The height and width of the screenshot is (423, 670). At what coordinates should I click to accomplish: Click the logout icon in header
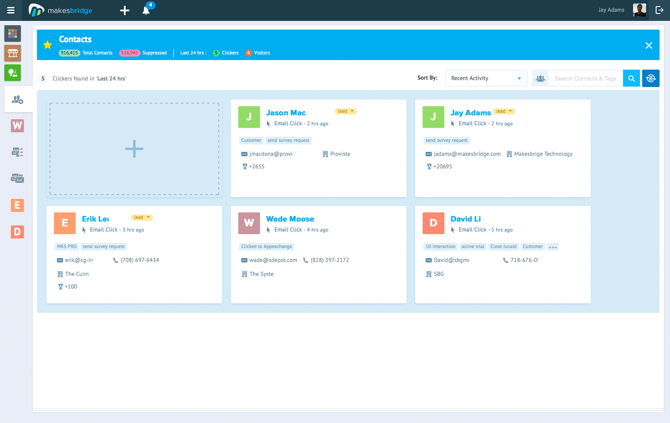pos(659,10)
